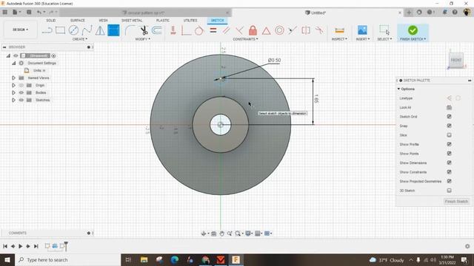Toggle the Snap checkbox
The height and width of the screenshot is (266, 474).
pyautogui.click(x=450, y=126)
